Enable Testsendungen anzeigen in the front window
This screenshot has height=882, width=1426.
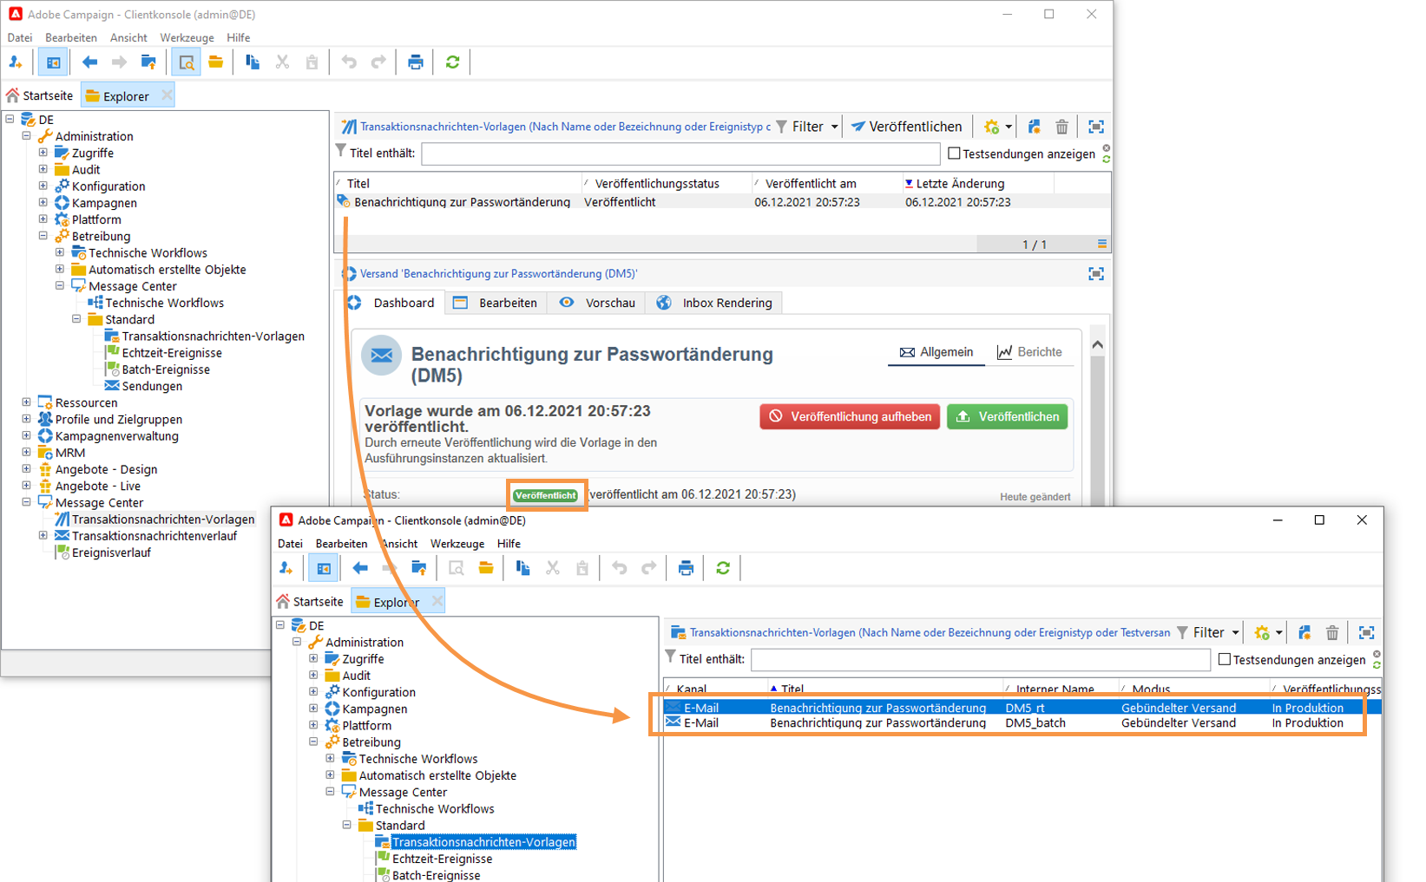[1225, 660]
